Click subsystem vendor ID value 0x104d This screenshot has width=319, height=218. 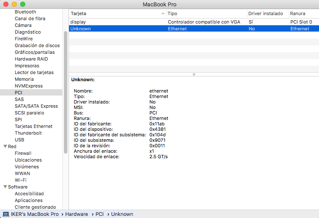pyautogui.click(x=157, y=135)
